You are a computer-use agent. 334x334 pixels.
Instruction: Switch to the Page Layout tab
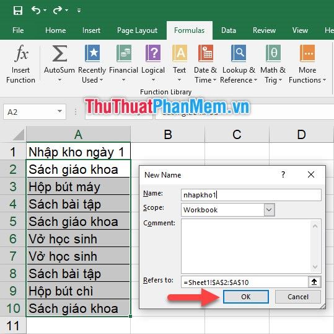(x=137, y=30)
